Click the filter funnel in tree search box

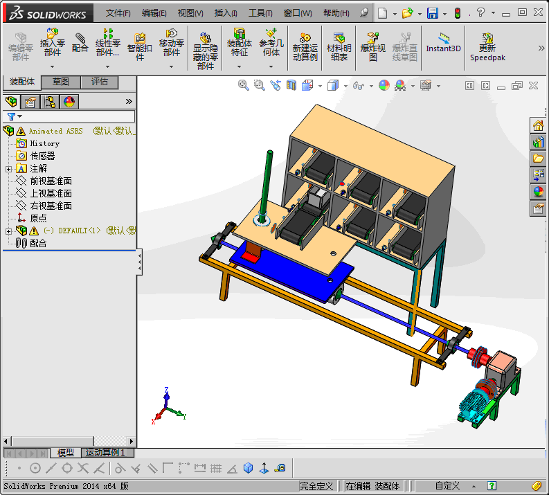[11, 116]
